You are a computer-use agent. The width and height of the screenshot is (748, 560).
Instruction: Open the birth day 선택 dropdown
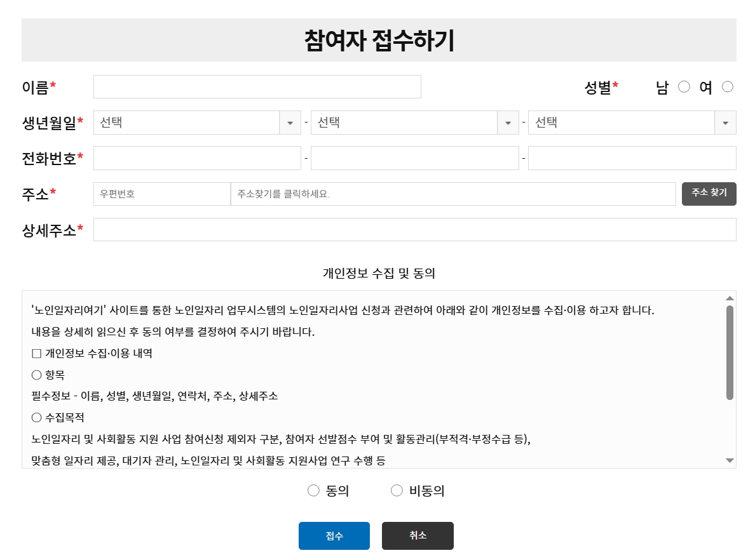[x=631, y=123]
